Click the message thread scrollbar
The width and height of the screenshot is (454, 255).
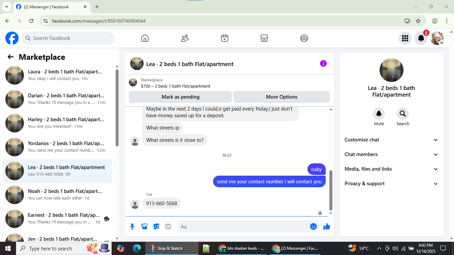pyautogui.click(x=331, y=191)
